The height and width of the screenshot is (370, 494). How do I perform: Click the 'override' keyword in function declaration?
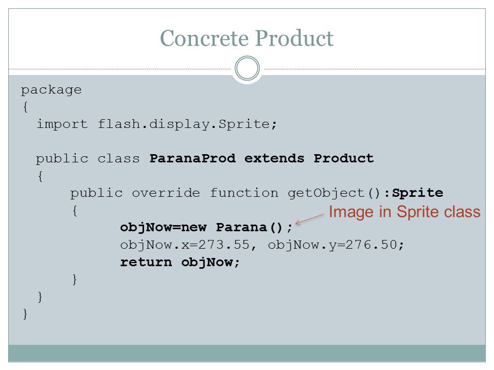pos(166,193)
